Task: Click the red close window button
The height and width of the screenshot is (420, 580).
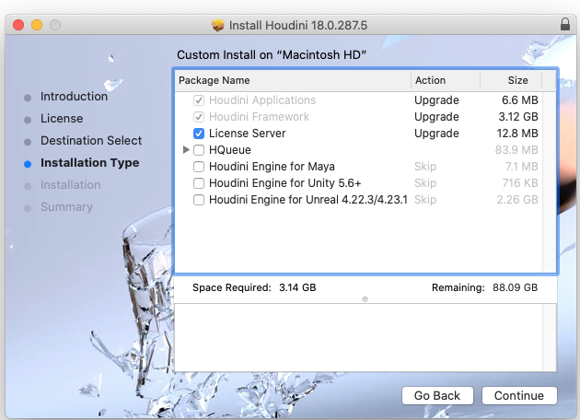Action: tap(18, 23)
